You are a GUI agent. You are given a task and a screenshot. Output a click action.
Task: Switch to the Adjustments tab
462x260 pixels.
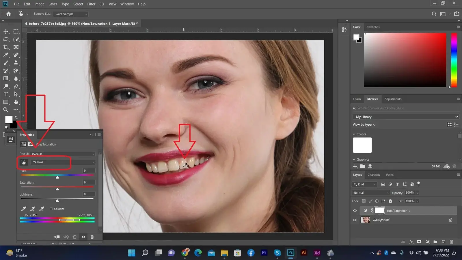point(393,99)
